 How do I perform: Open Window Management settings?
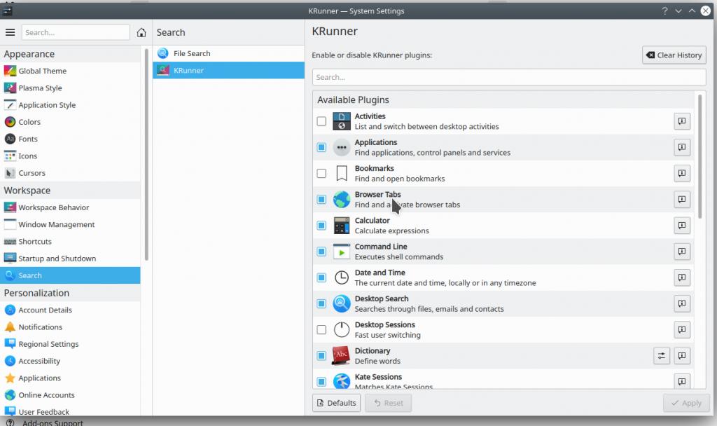57,224
